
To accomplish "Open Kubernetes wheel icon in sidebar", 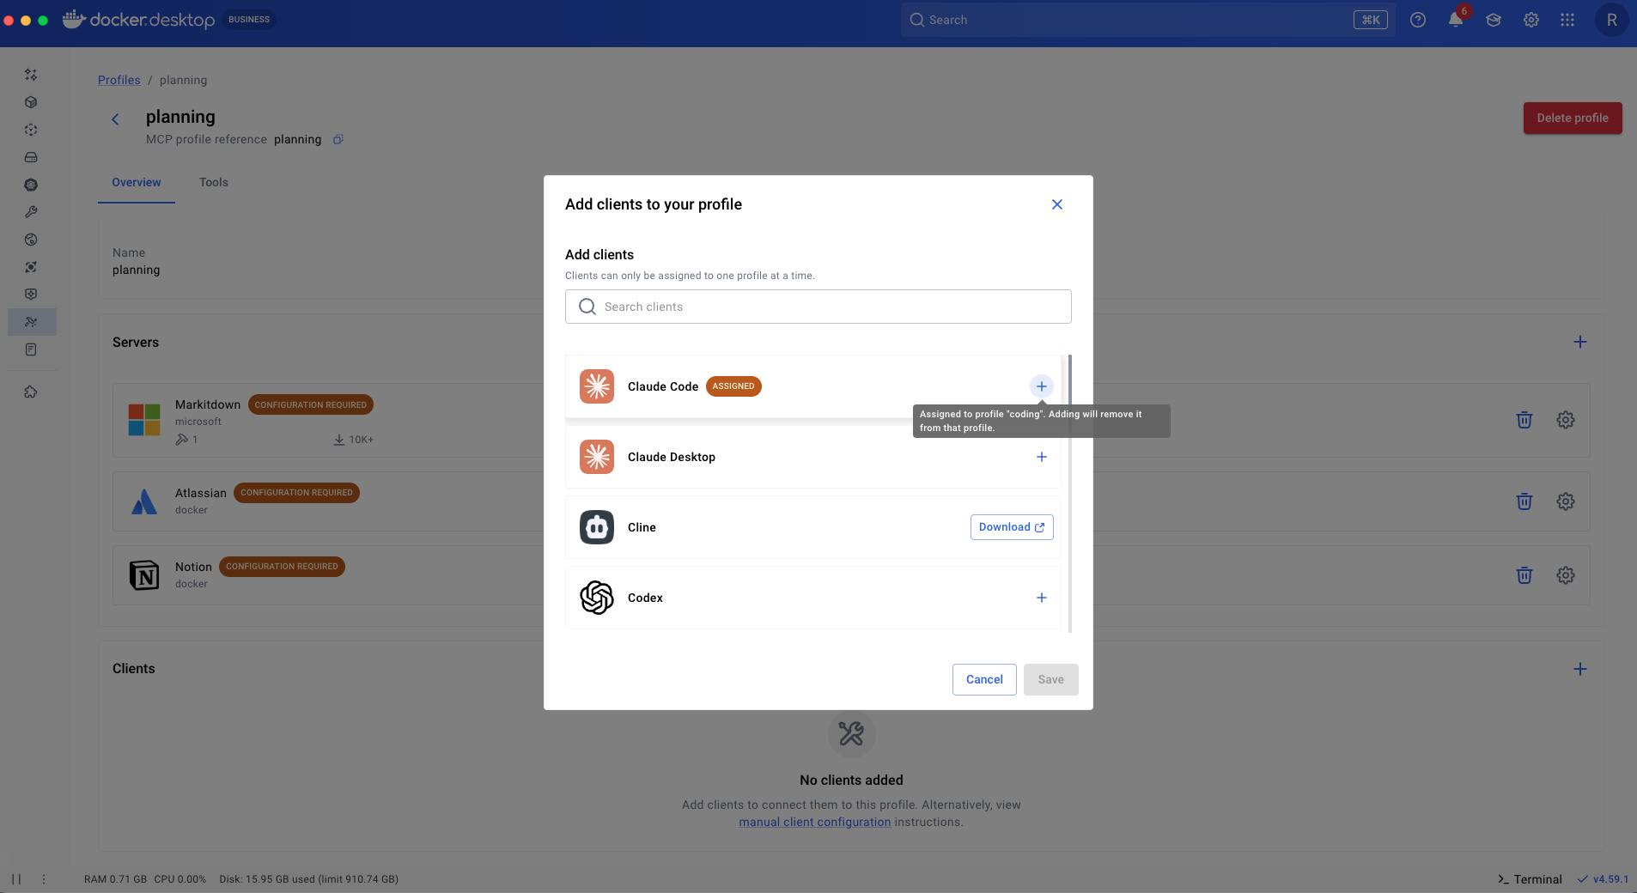I will [x=31, y=185].
